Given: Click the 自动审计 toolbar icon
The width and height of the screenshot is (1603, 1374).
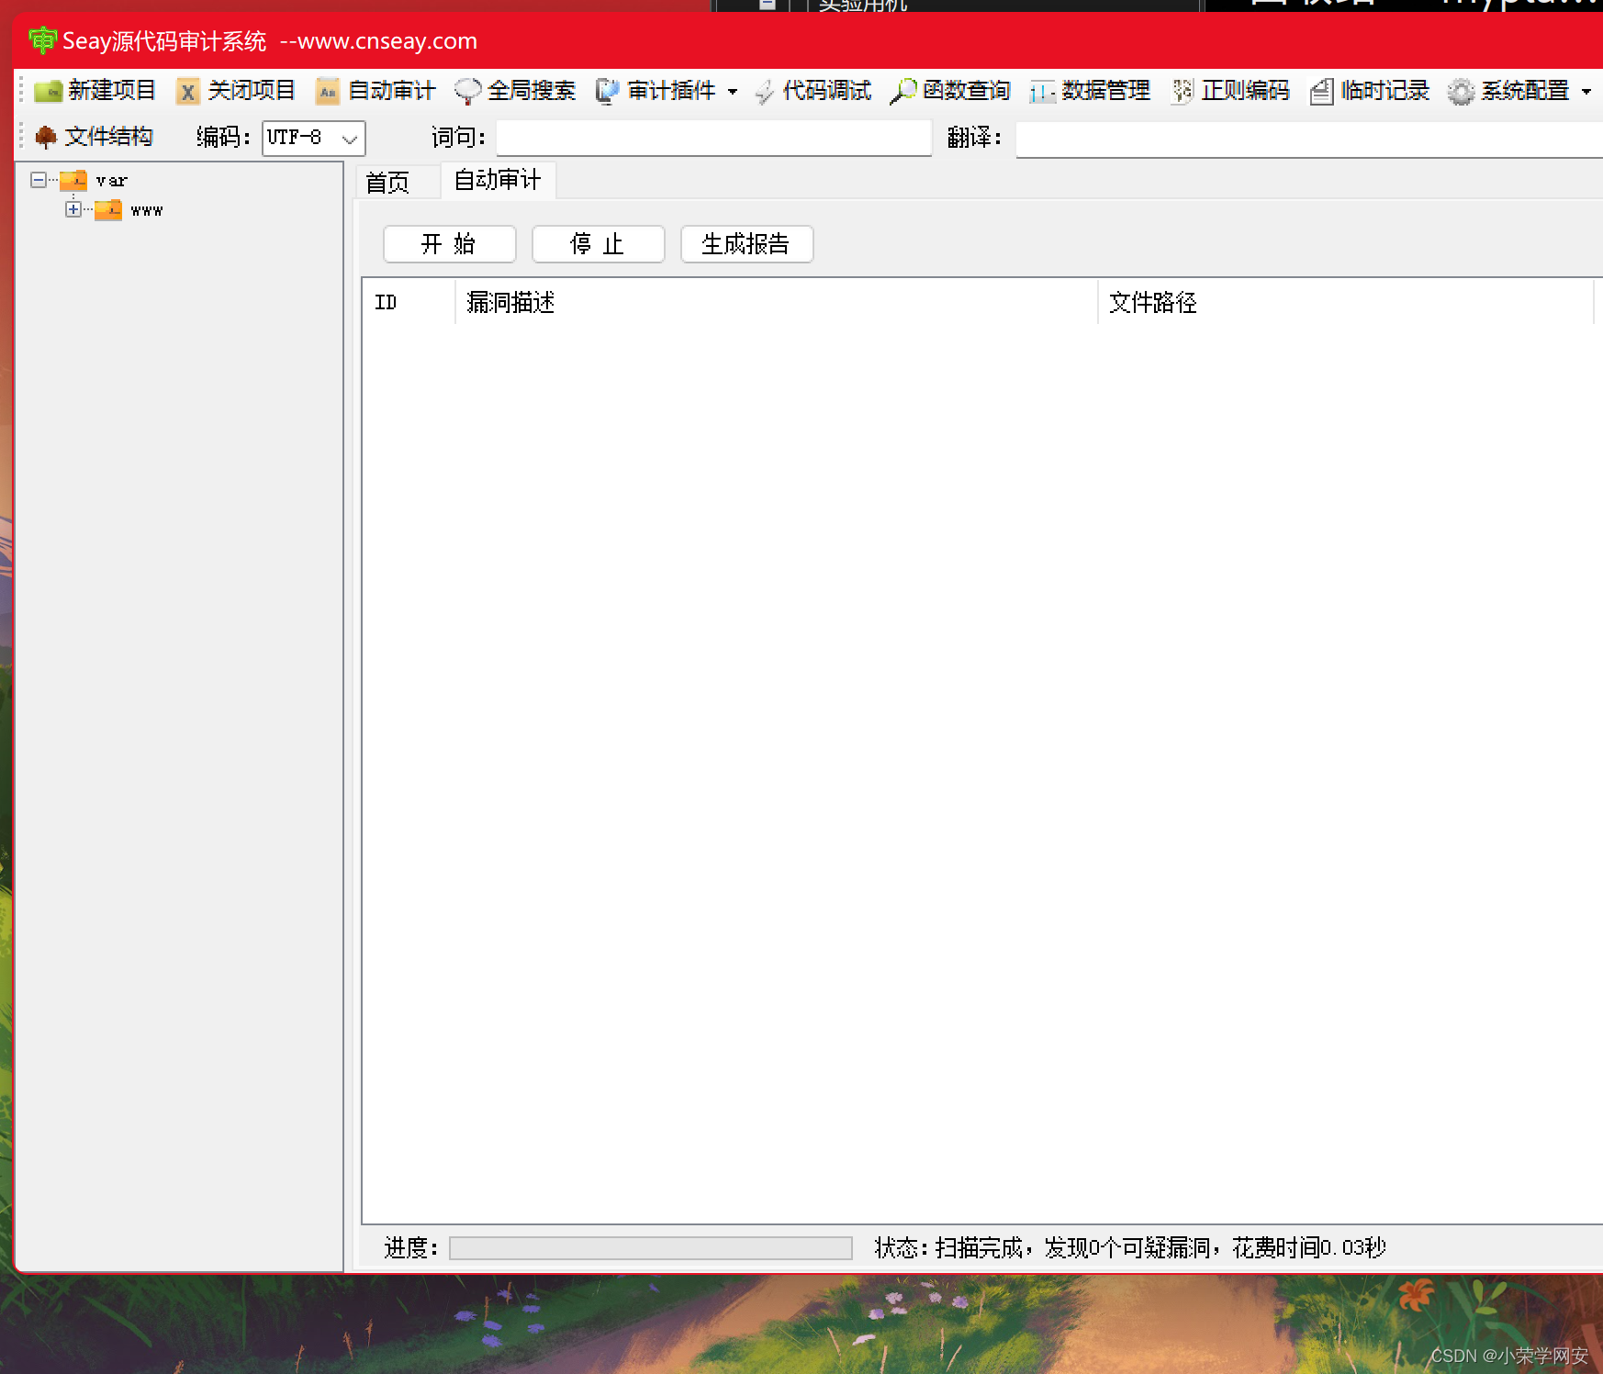Looking at the screenshot, I should [x=328, y=91].
